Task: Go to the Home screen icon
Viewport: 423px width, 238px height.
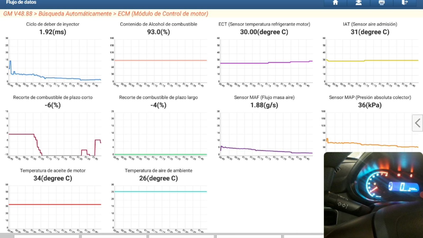Action: click(335, 3)
